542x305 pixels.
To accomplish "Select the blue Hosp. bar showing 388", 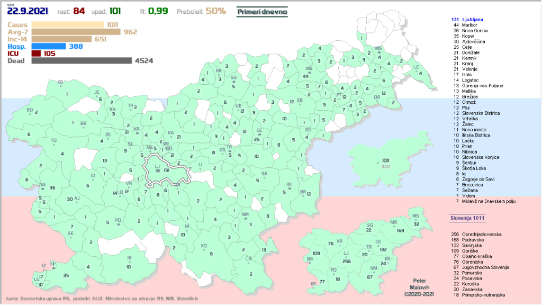I will point(49,46).
